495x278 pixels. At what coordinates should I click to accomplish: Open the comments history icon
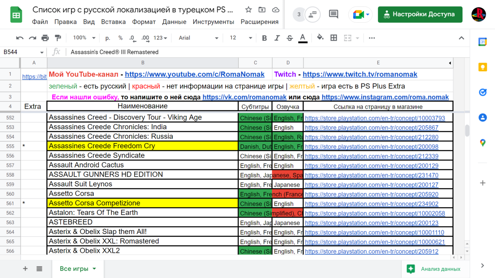point(334,14)
